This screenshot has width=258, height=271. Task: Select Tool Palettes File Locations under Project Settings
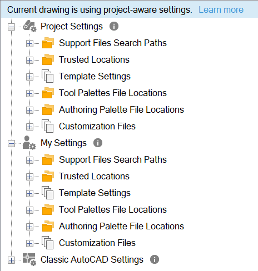click(113, 93)
